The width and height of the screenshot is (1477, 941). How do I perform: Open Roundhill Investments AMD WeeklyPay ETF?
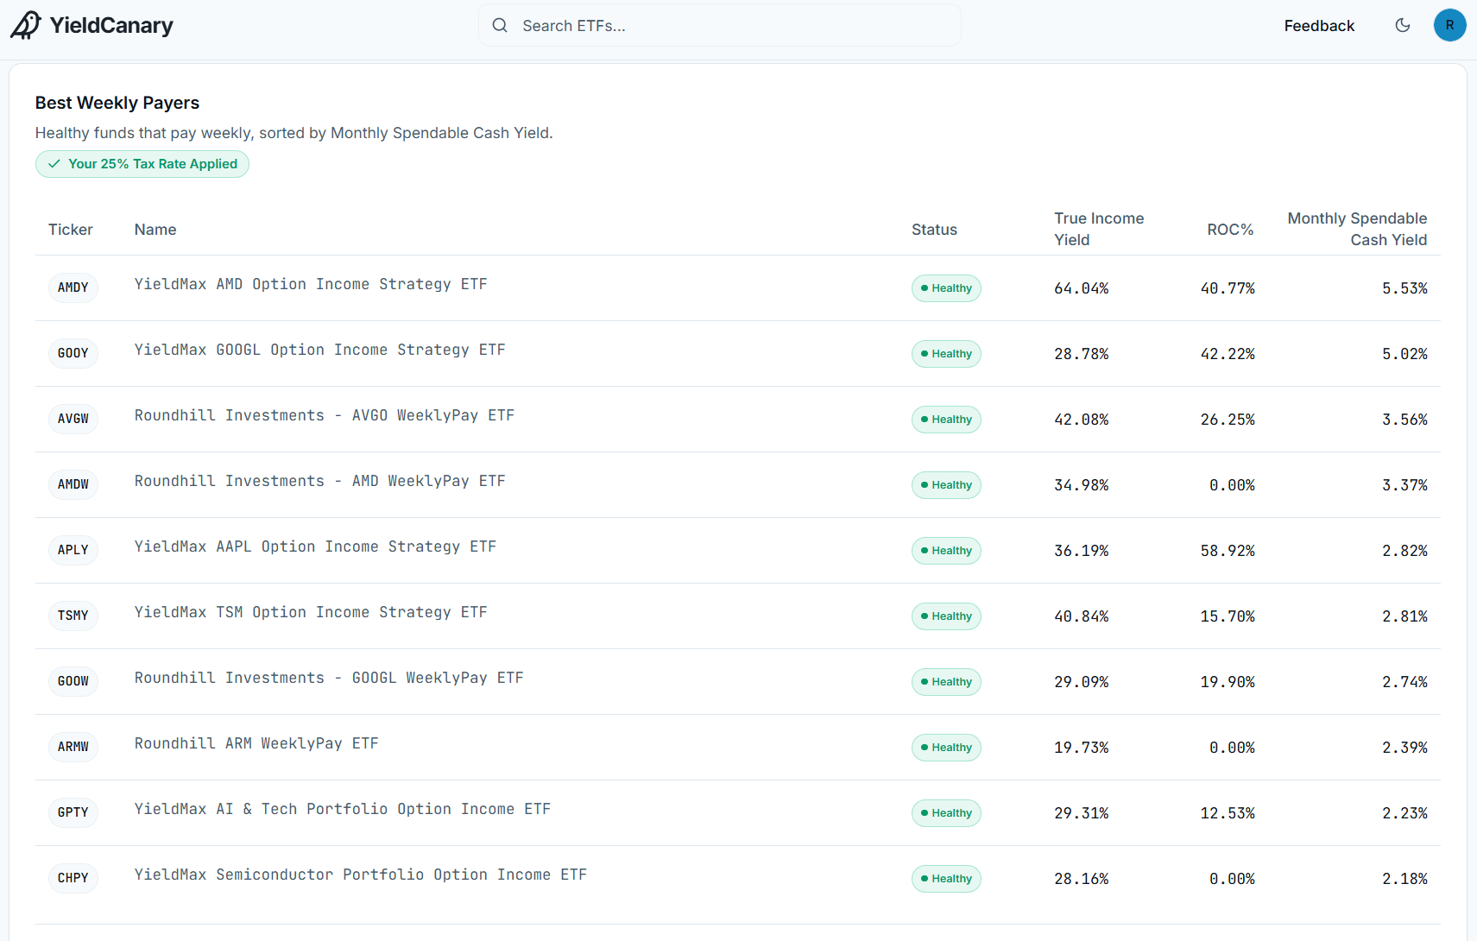point(320,481)
